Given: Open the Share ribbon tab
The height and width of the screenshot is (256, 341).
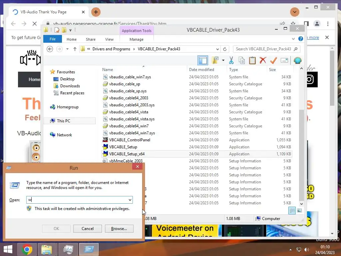Looking at the screenshot, I should (x=91, y=39).
